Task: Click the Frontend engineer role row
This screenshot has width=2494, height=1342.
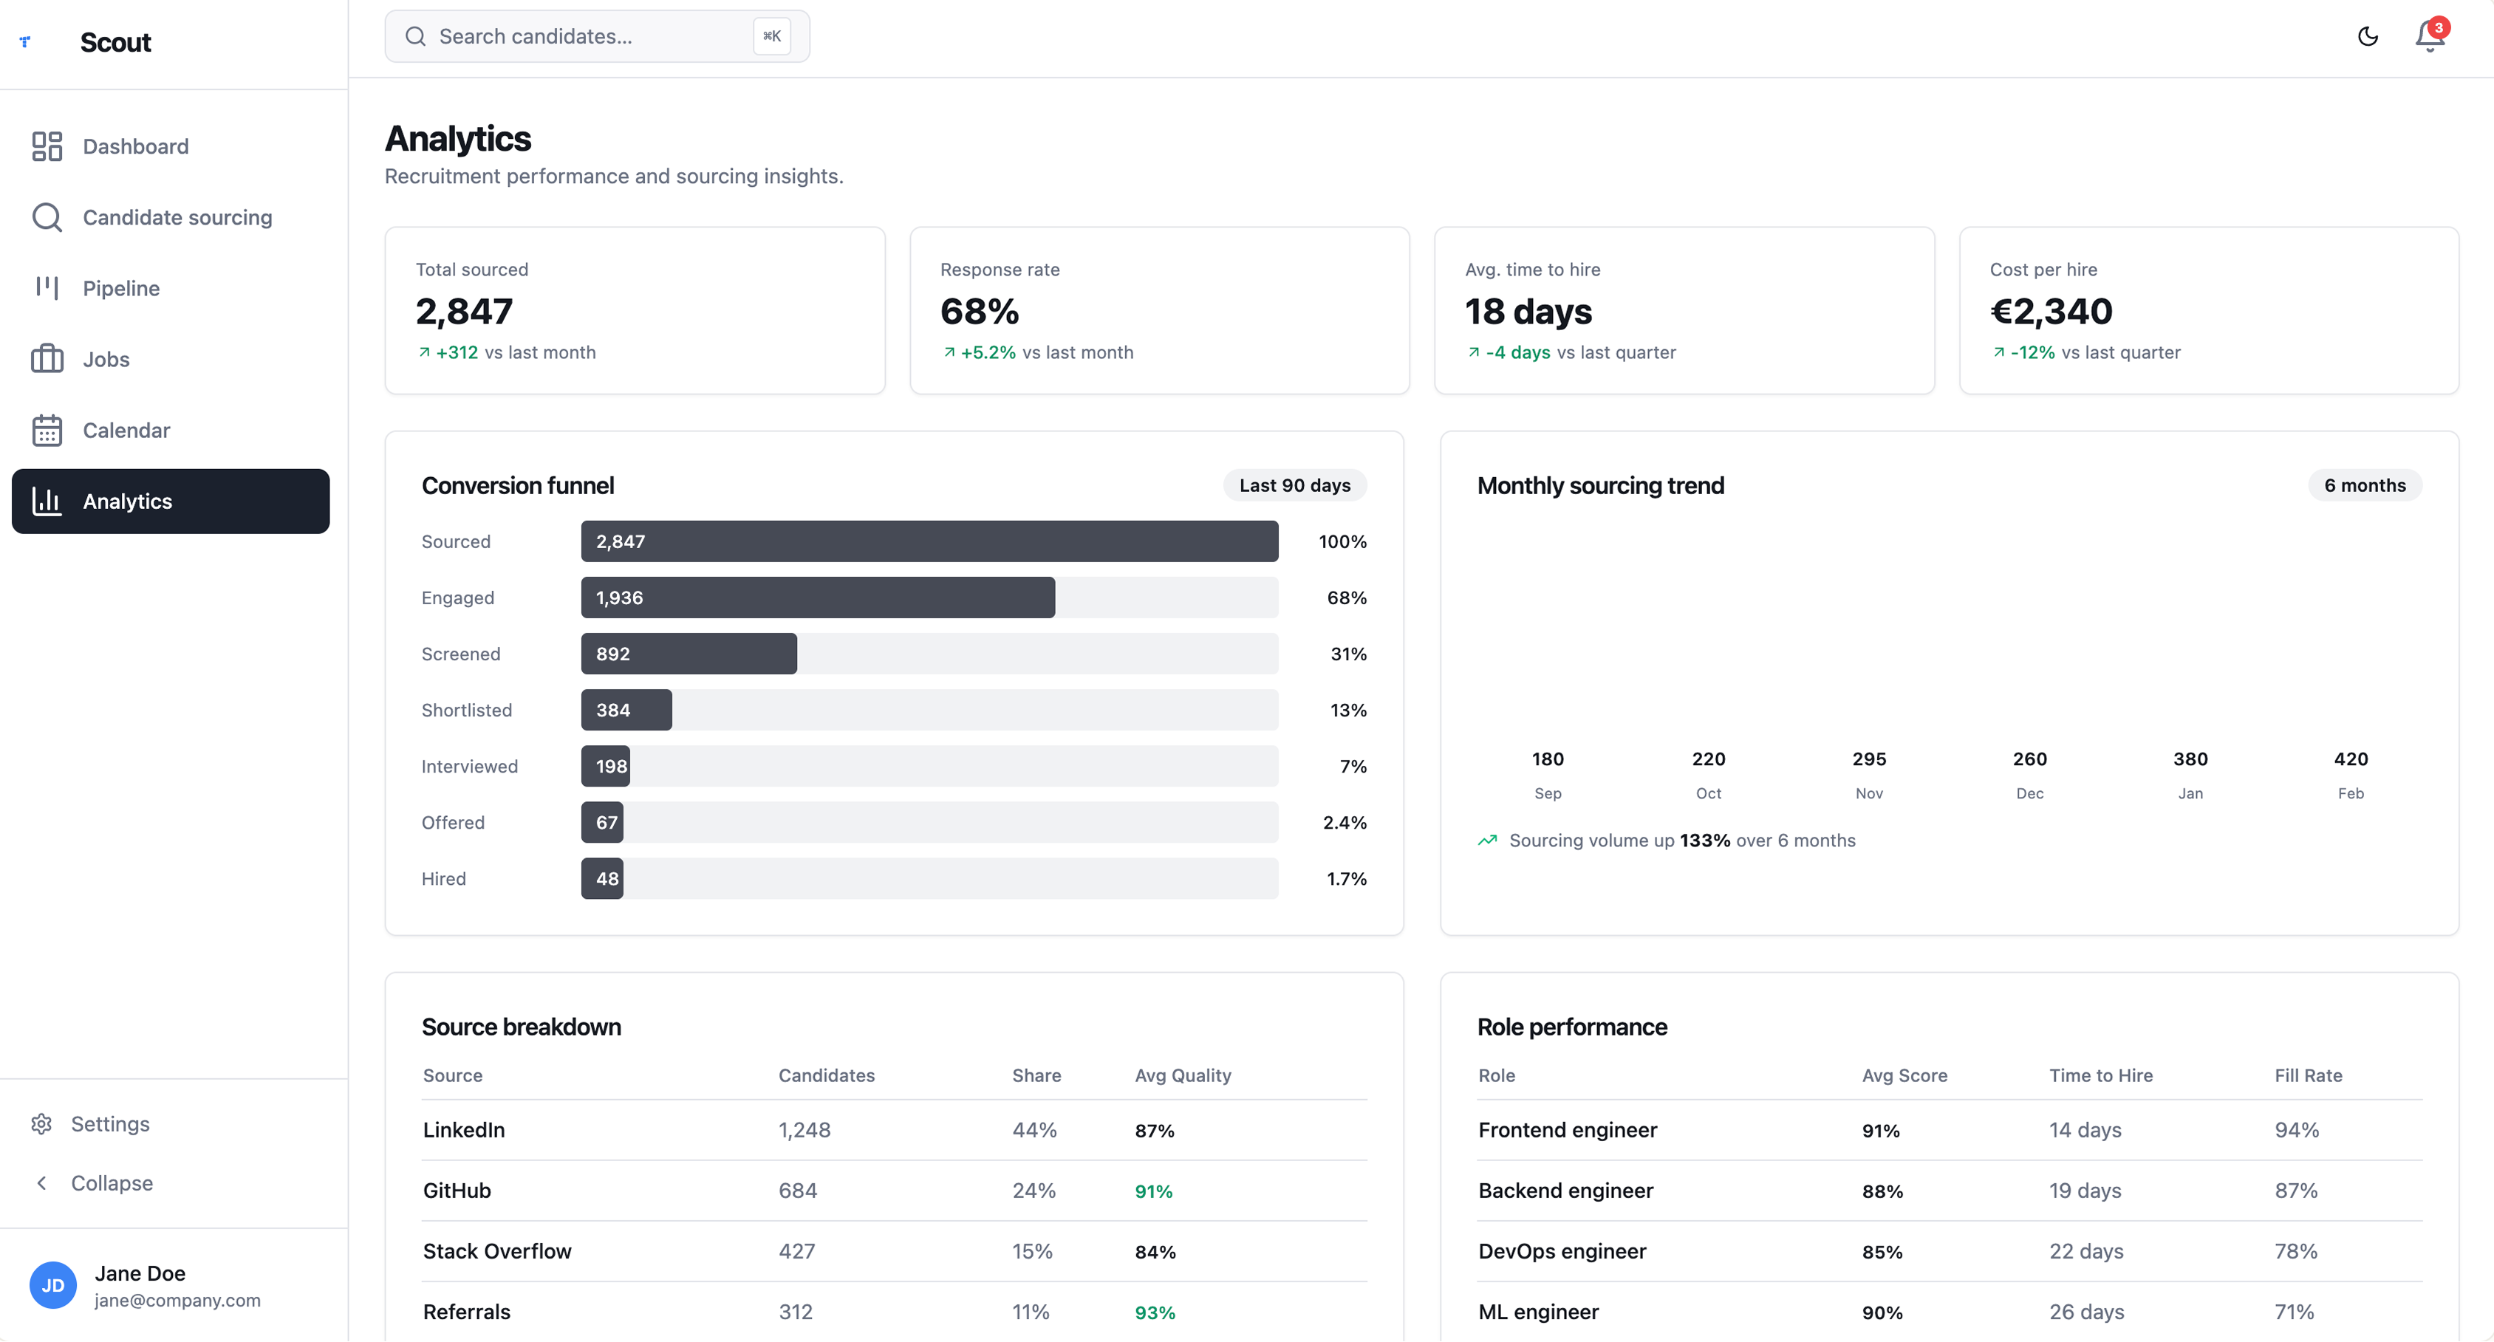Action: 1566,1130
